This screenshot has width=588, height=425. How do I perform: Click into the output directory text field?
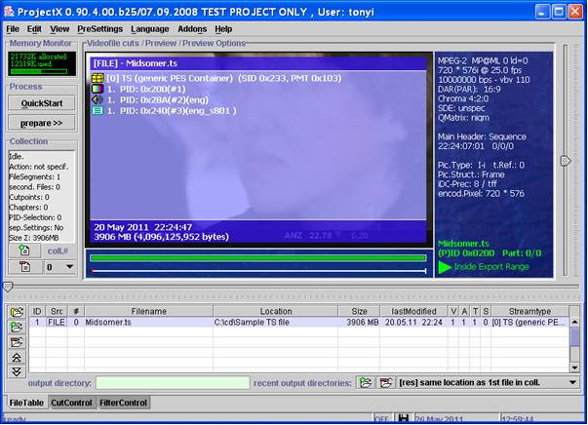pos(173,383)
